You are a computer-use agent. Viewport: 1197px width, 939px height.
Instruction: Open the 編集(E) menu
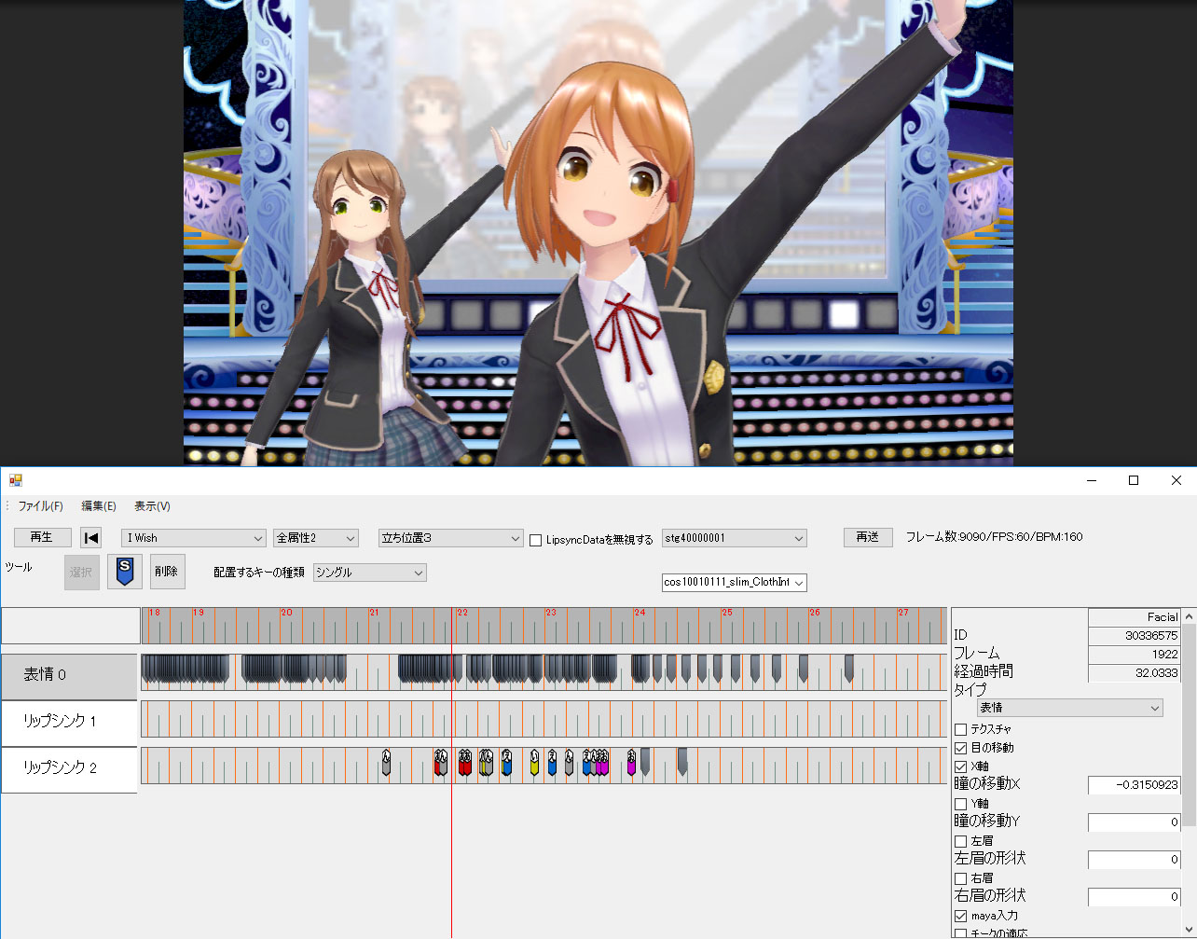click(x=99, y=506)
